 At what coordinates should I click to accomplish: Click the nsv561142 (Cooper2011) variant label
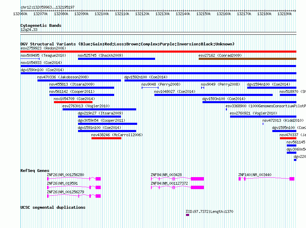(x=72, y=91)
